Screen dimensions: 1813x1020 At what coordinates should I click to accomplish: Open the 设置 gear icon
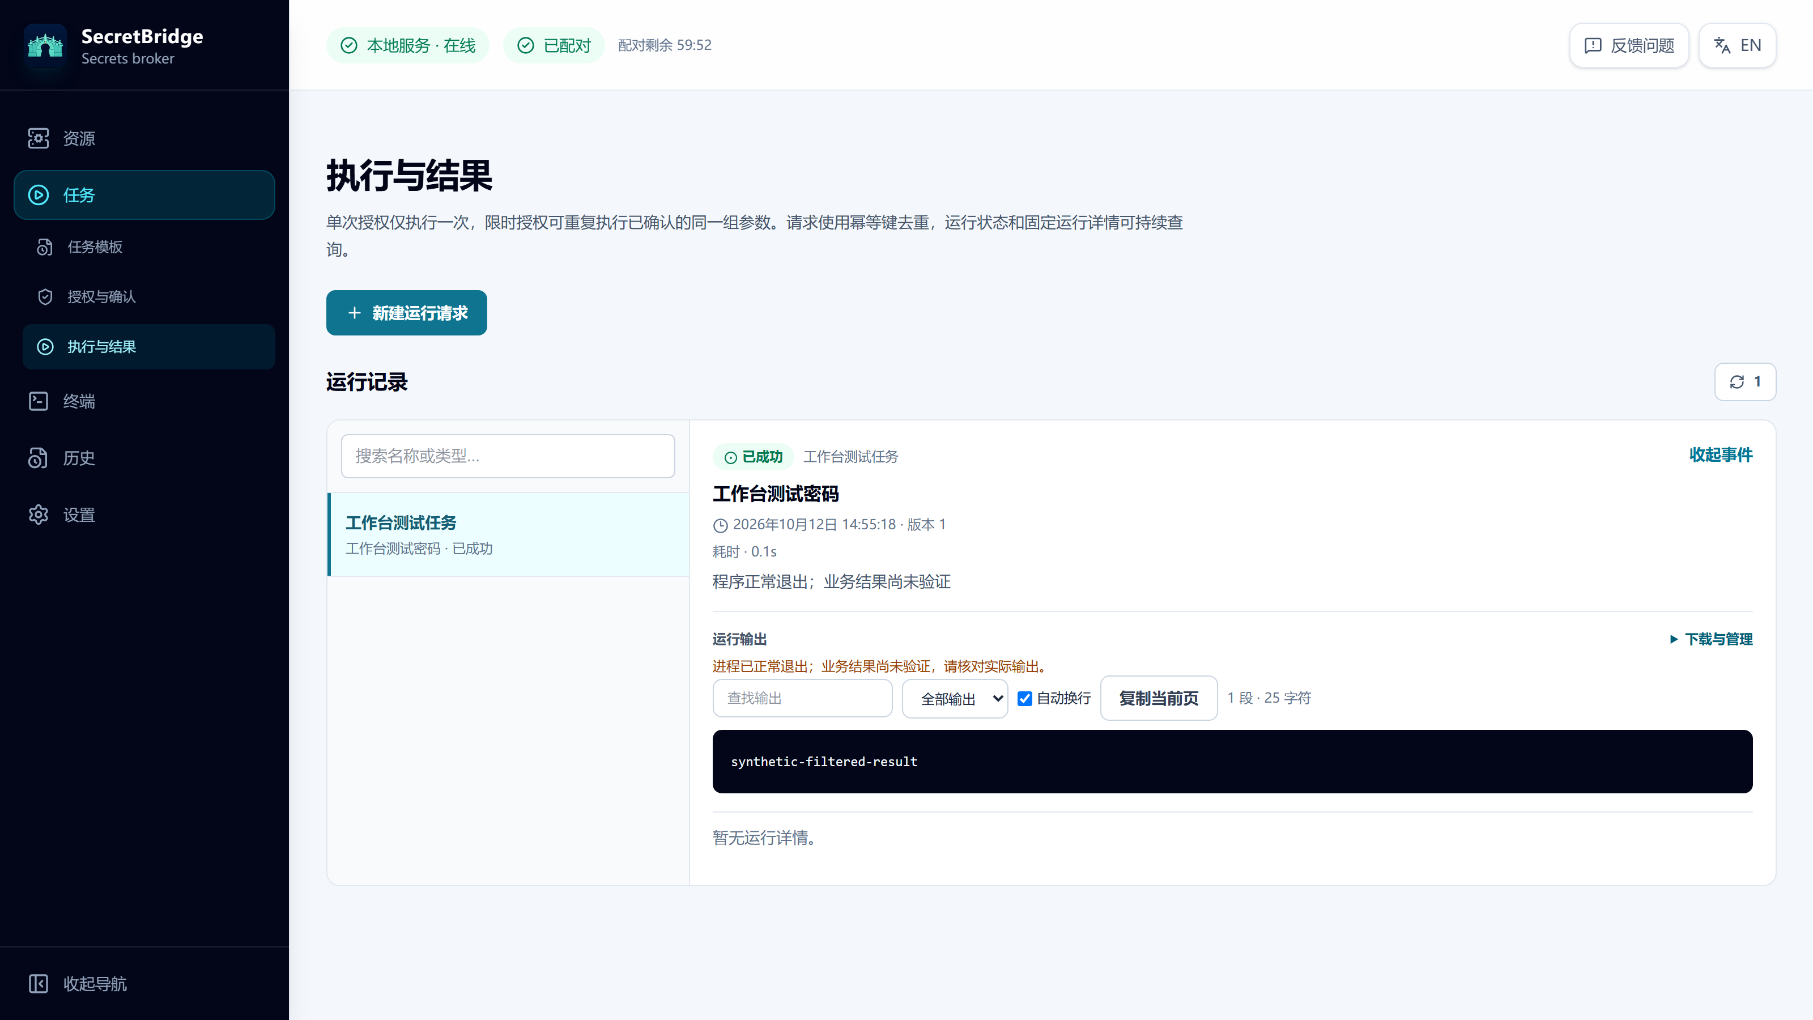38,515
